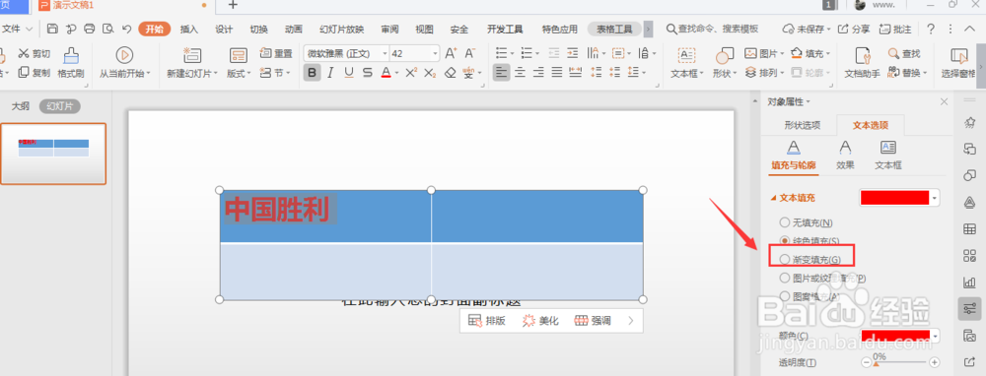The width and height of the screenshot is (986, 376).
Task: Click the Layout (排版) button in floating toolbar
Action: (x=487, y=321)
